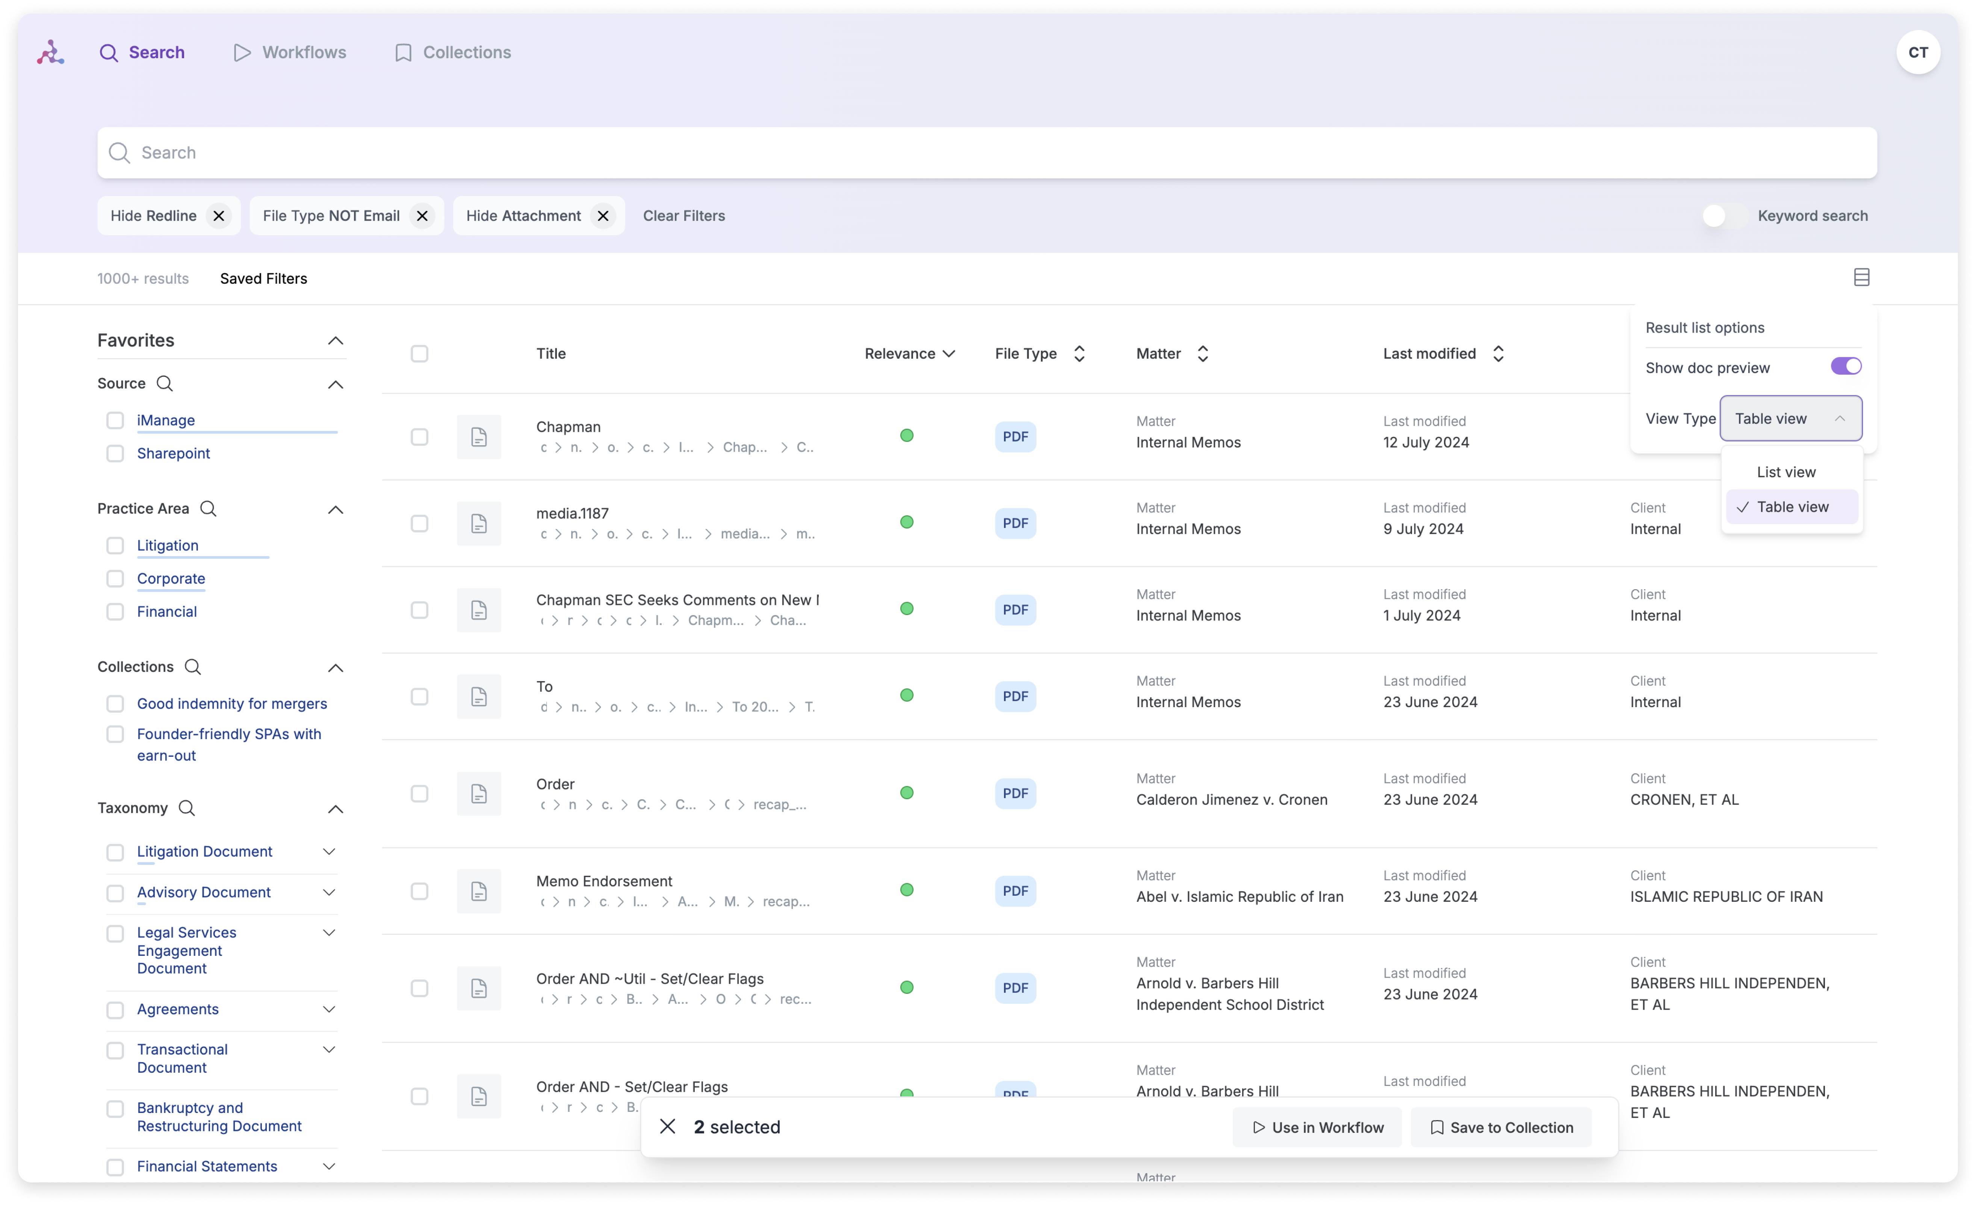Viewport: 1976px width, 1205px height.
Task: Click PDF badge on Chapman row
Action: (1015, 437)
